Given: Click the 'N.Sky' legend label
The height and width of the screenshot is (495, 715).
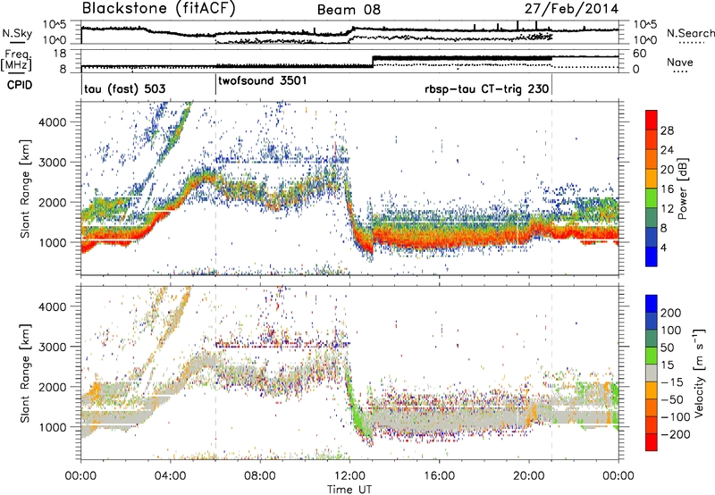Looking at the screenshot, I should coord(17,33).
